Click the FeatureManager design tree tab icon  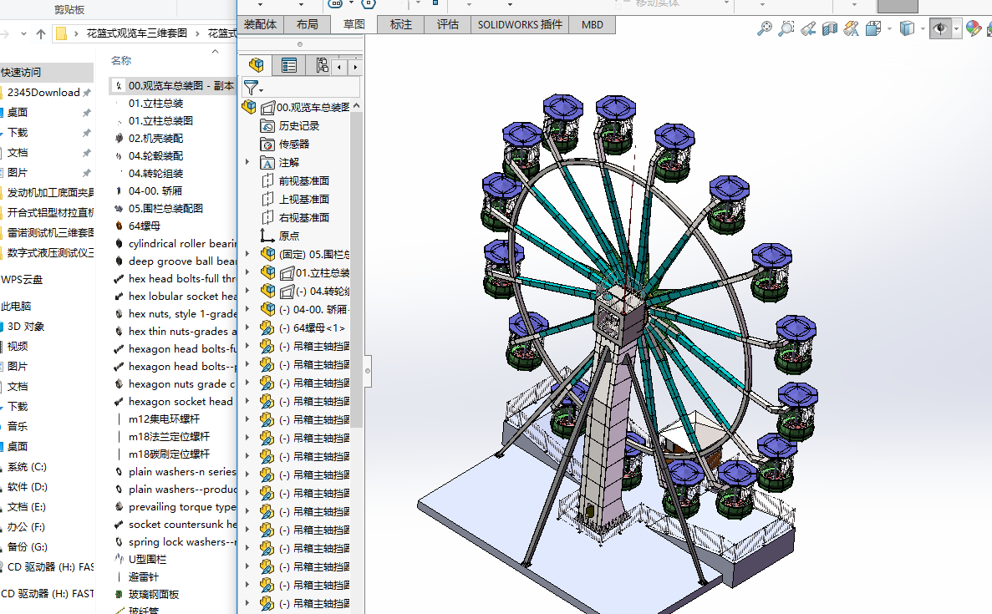pyautogui.click(x=257, y=66)
